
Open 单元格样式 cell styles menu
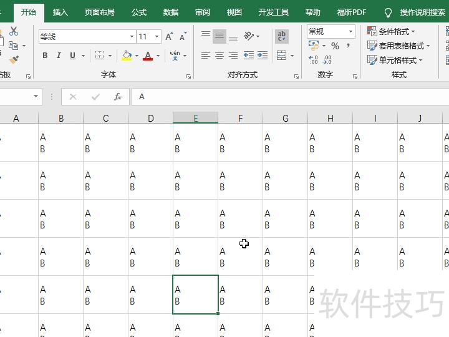395,60
